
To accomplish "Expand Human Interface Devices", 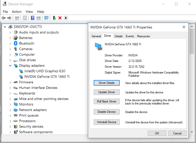I will [x=10, y=88].
